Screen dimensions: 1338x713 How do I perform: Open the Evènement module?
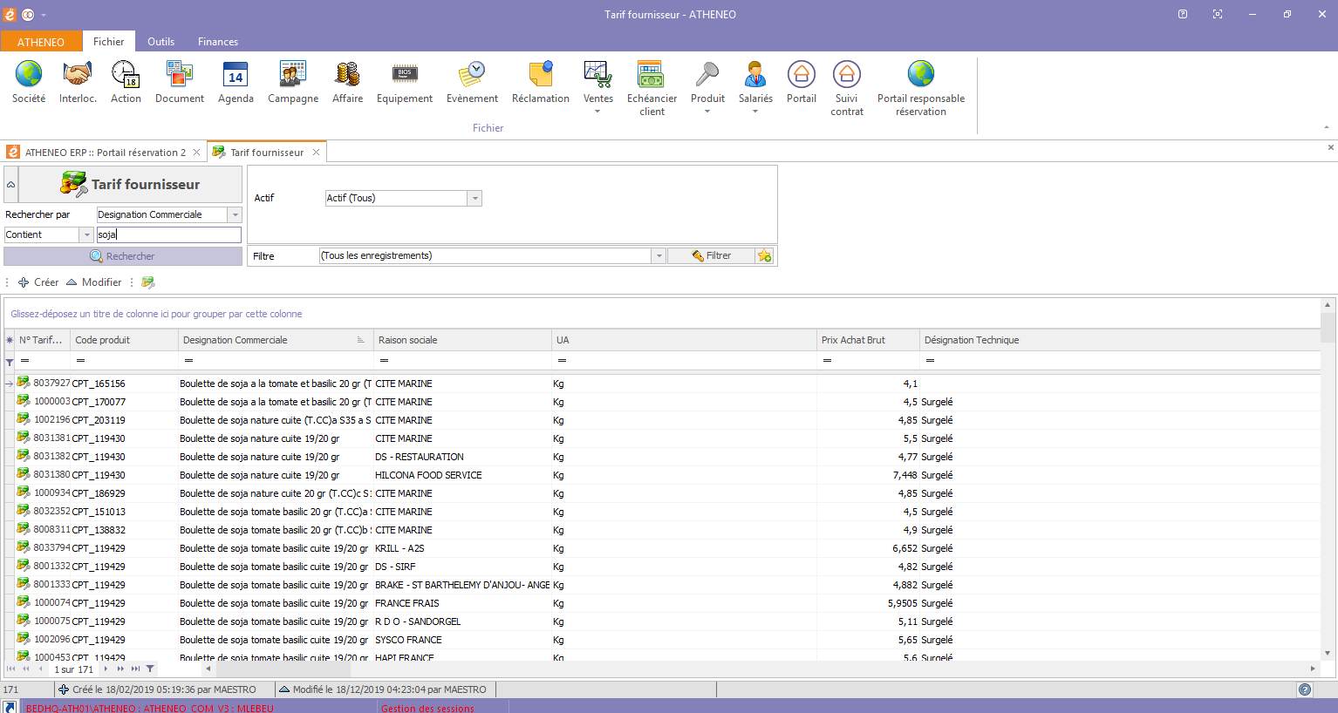tap(472, 82)
